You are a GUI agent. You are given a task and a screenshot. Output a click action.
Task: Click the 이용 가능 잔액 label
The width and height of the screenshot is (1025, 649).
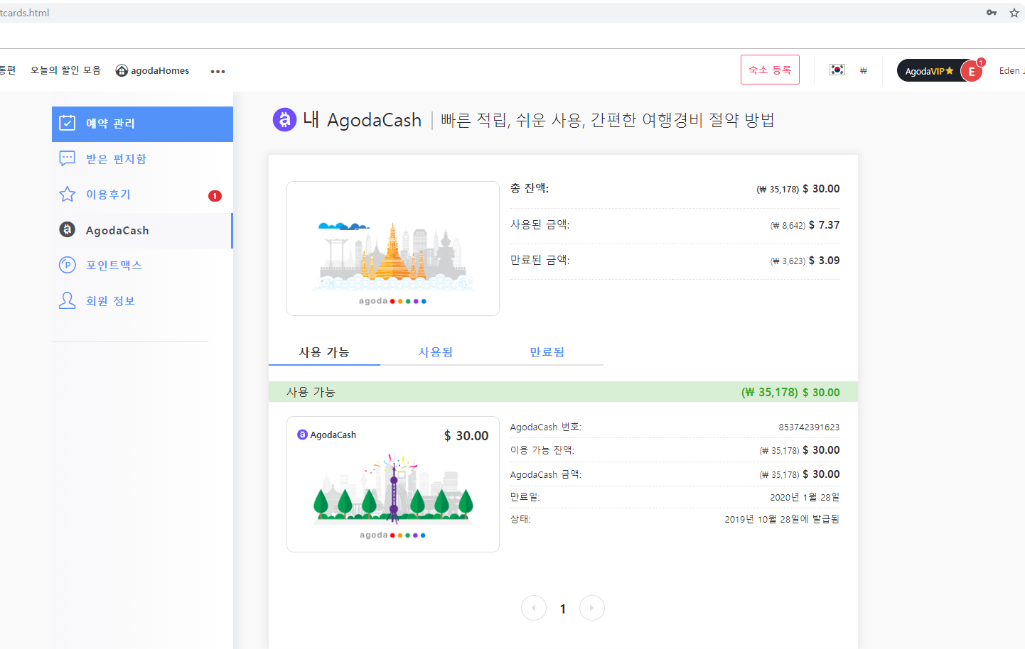542,450
